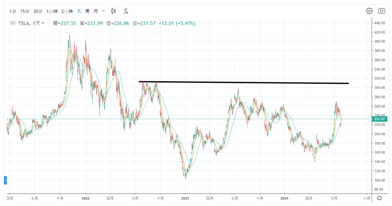392x206 pixels.
Task: Change interval to 周 weekly
Action: click(x=87, y=11)
